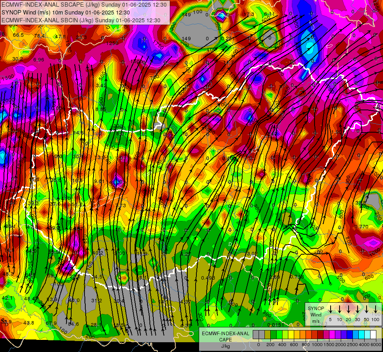
Task: Click the J/kg unit label in legend
Action: pyautogui.click(x=225, y=346)
